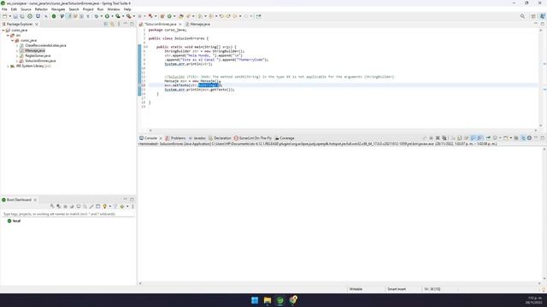This screenshot has width=547, height=307.
Task: Open the Refactor menu
Action: coord(41,9)
